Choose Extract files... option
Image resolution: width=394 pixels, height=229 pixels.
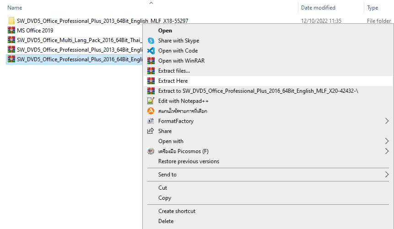[x=174, y=71]
